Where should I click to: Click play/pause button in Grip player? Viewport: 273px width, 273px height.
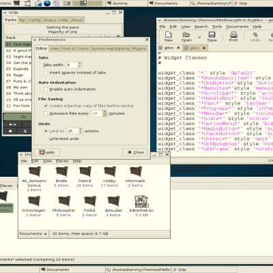tap(13, 124)
